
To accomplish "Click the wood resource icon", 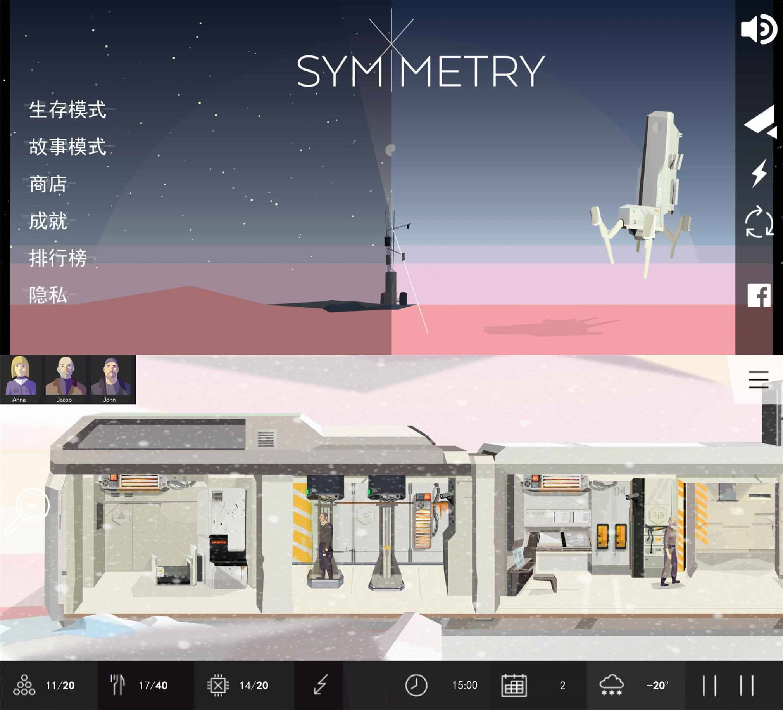I will point(24,685).
